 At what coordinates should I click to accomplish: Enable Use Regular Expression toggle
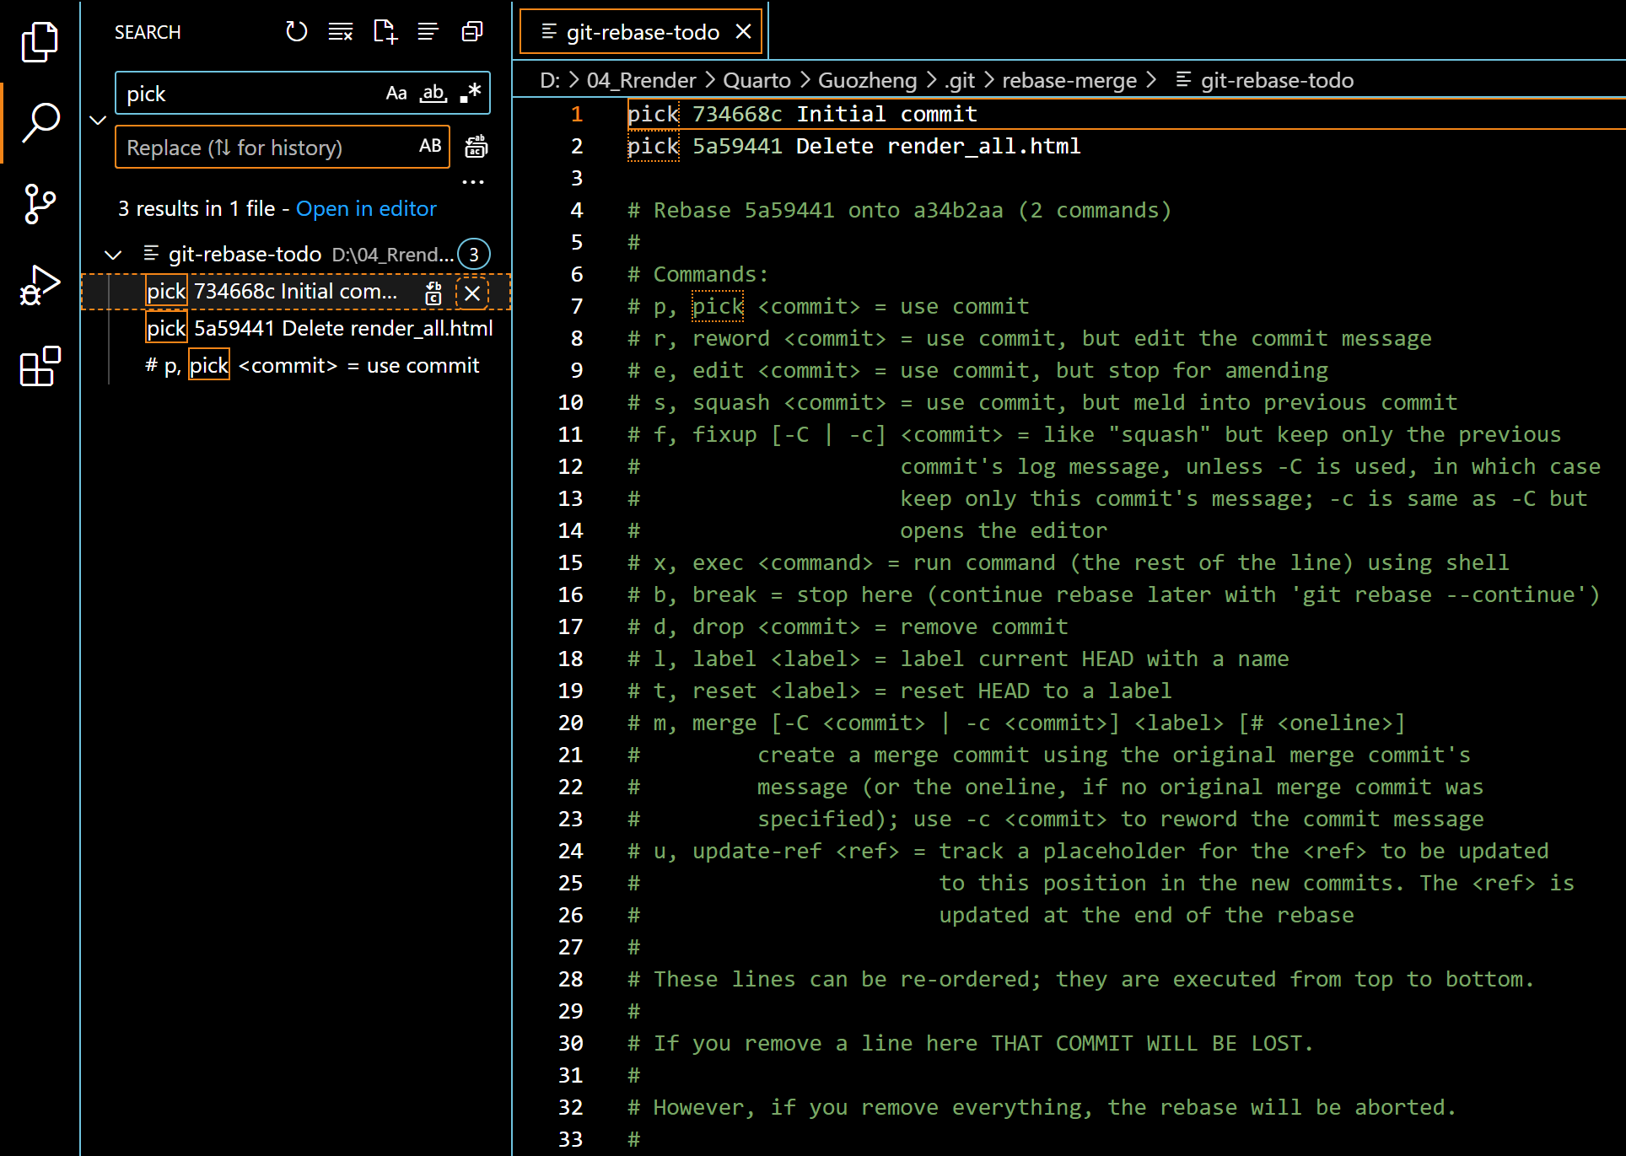pos(471,94)
